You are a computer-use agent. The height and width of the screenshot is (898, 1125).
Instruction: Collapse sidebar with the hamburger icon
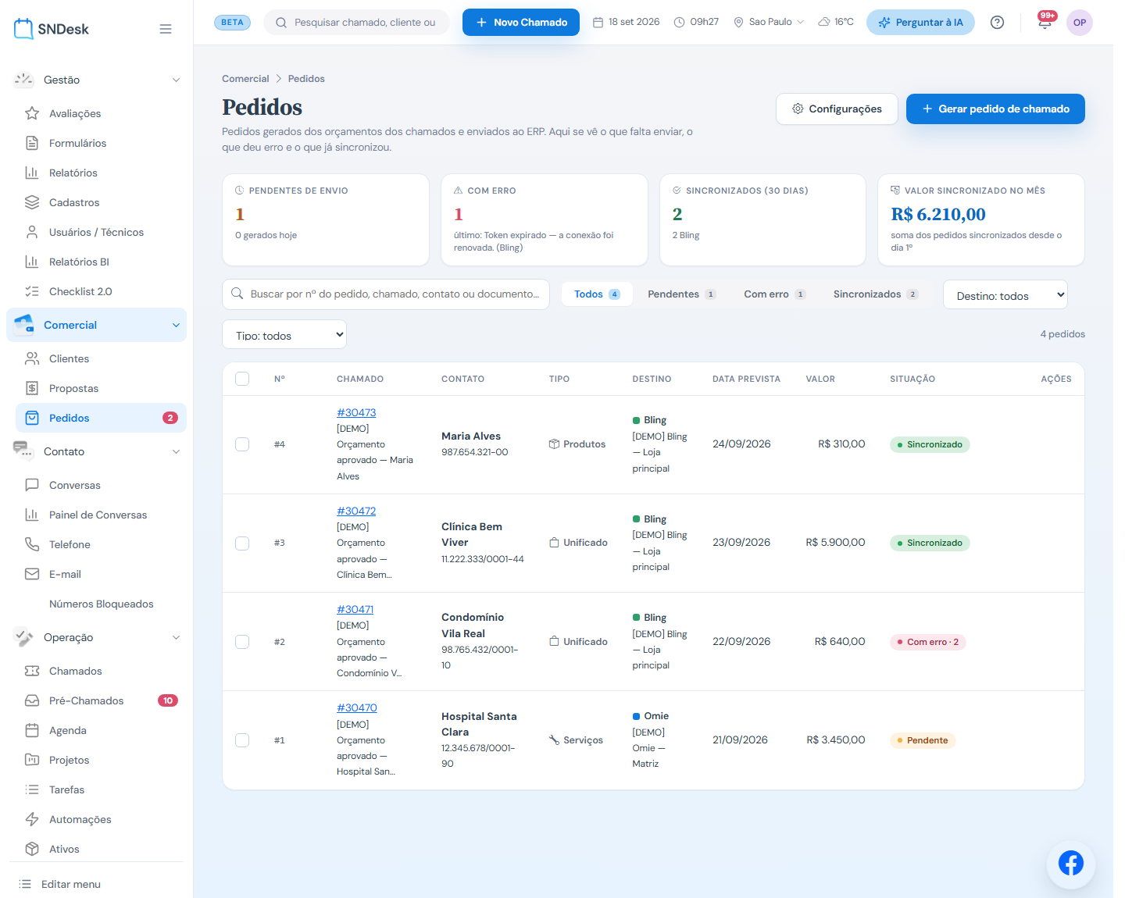[166, 29]
